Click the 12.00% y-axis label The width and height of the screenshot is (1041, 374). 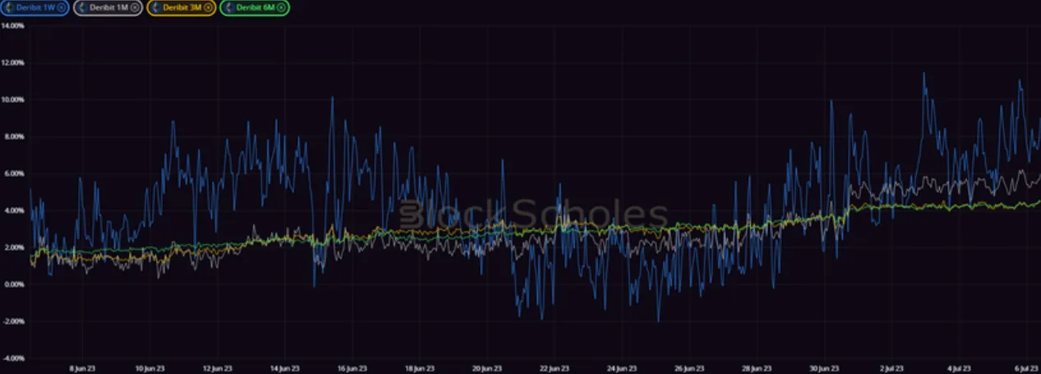(12, 62)
